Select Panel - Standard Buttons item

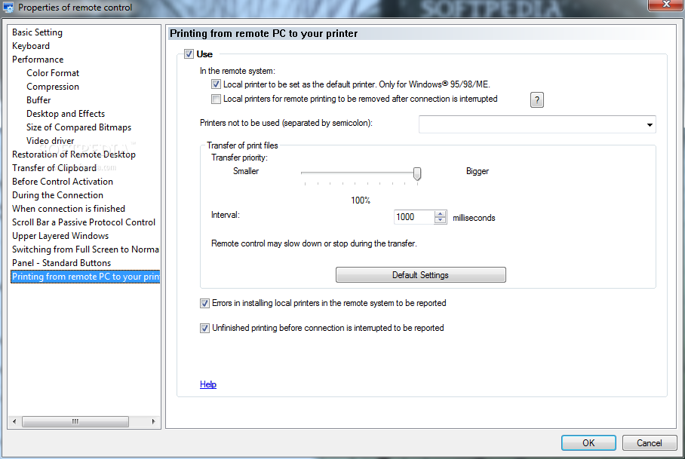[x=62, y=262]
